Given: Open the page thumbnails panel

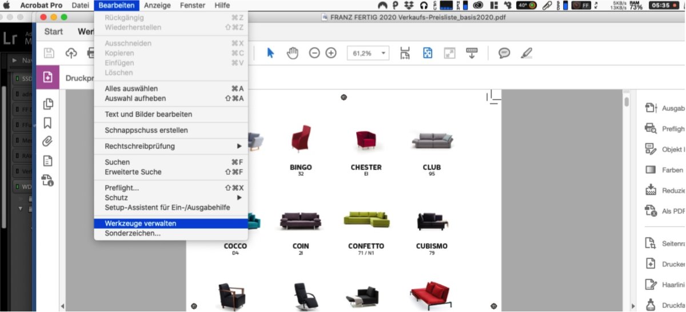Looking at the screenshot, I should click(48, 104).
